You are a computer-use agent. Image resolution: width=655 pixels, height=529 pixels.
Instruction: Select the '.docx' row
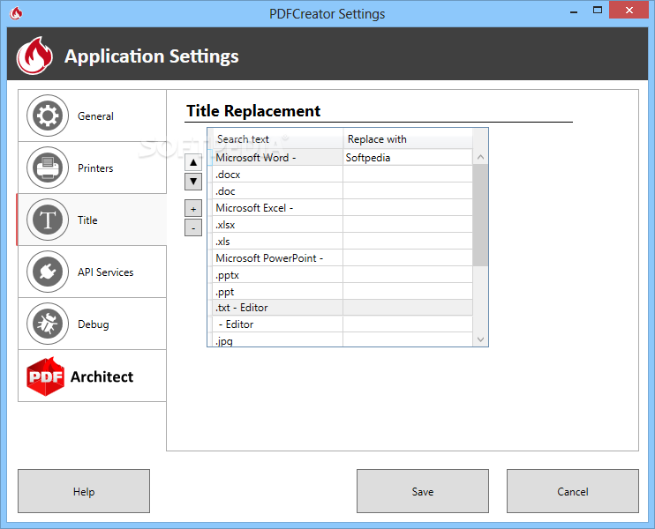pyautogui.click(x=343, y=174)
